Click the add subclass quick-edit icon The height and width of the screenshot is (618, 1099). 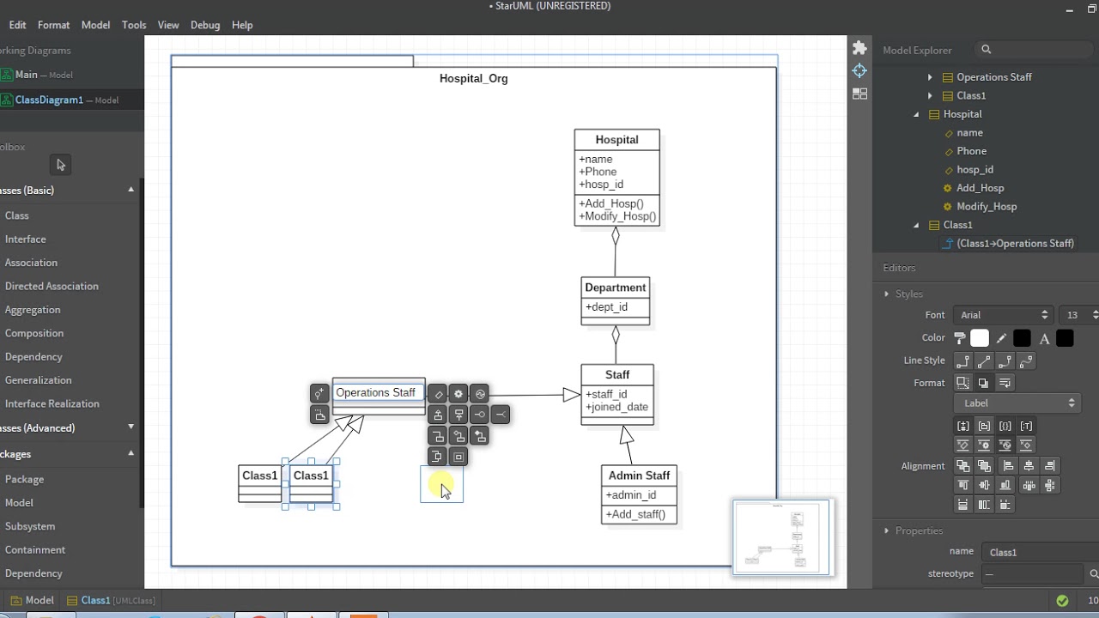coord(438,415)
